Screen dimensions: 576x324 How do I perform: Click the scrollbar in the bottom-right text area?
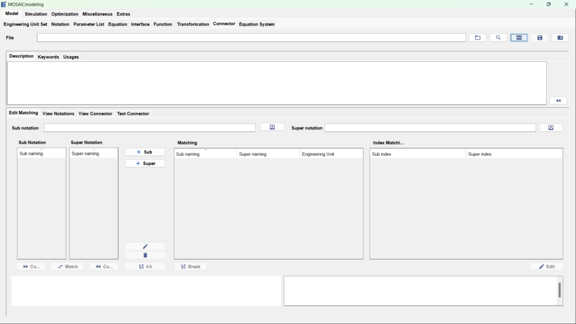coord(560,290)
